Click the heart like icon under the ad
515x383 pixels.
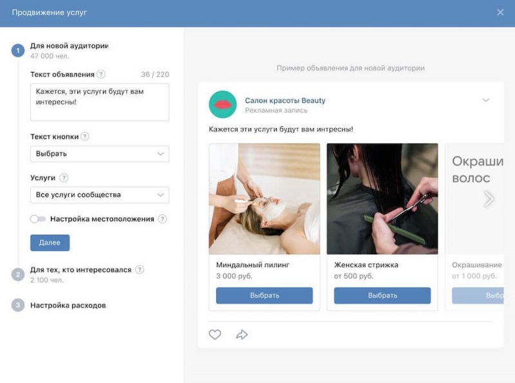[x=215, y=334]
